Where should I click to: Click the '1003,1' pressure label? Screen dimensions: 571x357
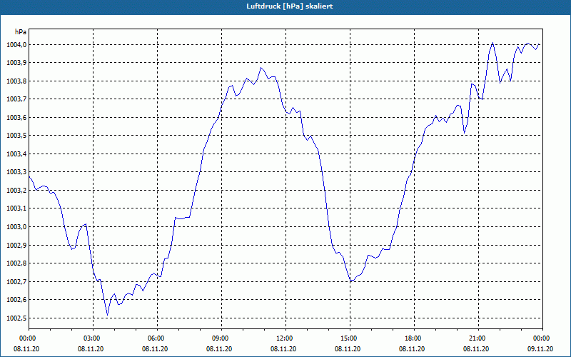tap(16, 208)
